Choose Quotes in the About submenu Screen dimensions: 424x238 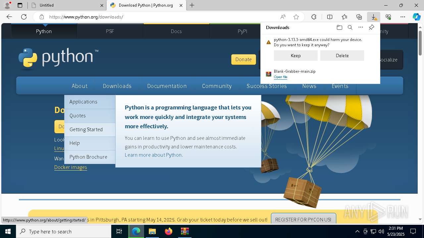tap(90, 116)
